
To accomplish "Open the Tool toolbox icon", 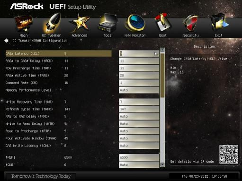I will (108, 23).
